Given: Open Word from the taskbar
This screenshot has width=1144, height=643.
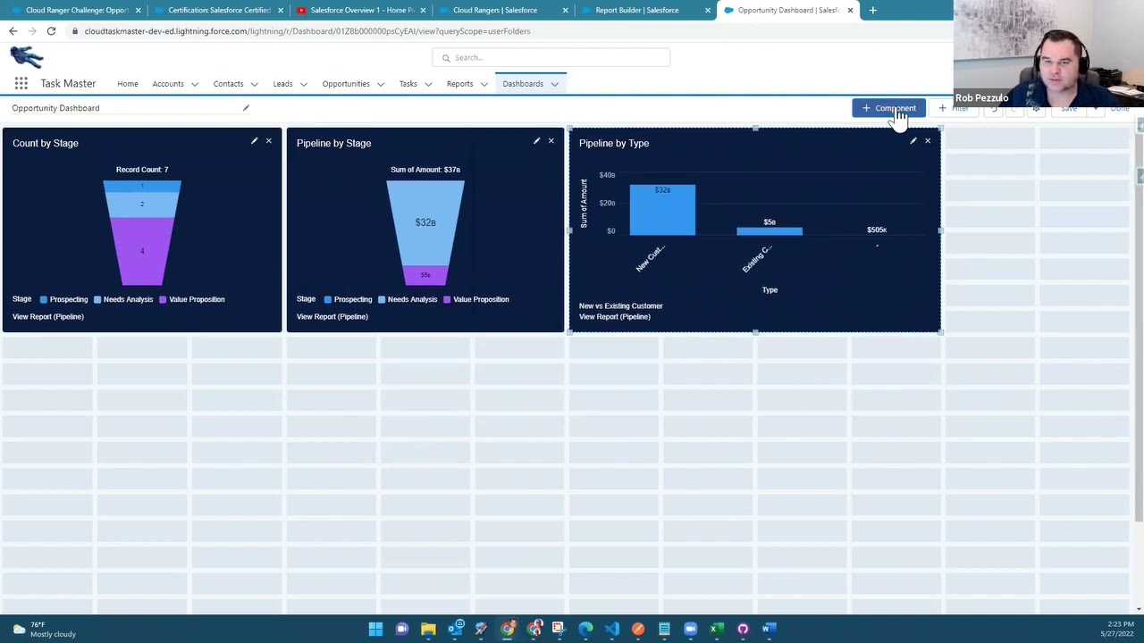Looking at the screenshot, I should [x=769, y=629].
